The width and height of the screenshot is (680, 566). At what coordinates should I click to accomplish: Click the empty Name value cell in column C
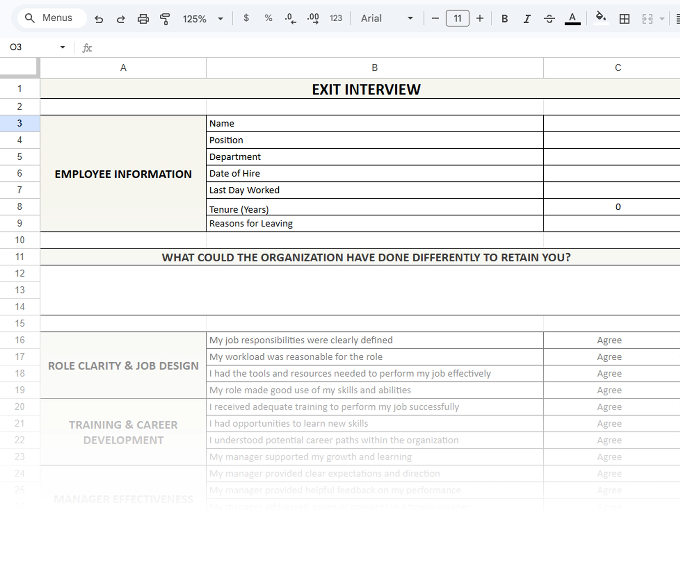[x=612, y=123]
